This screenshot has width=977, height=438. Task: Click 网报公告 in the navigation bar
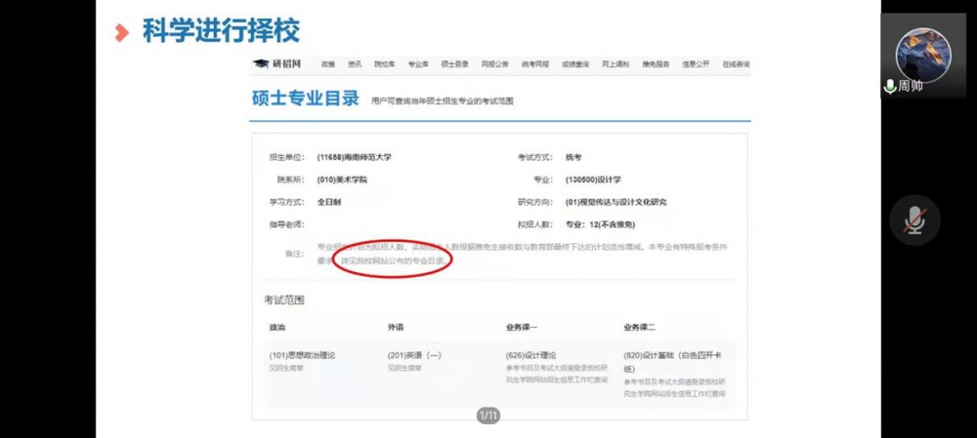coord(495,64)
